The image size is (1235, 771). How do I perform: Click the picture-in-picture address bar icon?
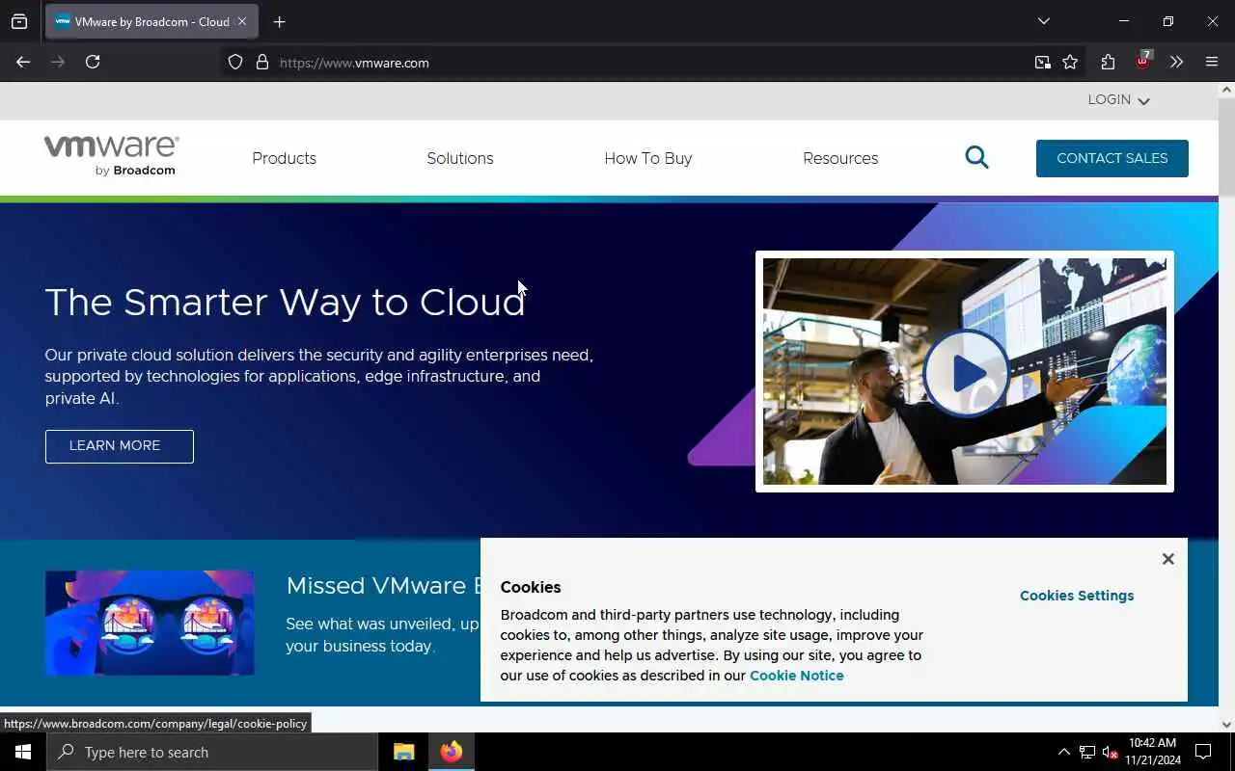(1042, 63)
